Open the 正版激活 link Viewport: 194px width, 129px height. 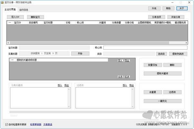(48, 124)
